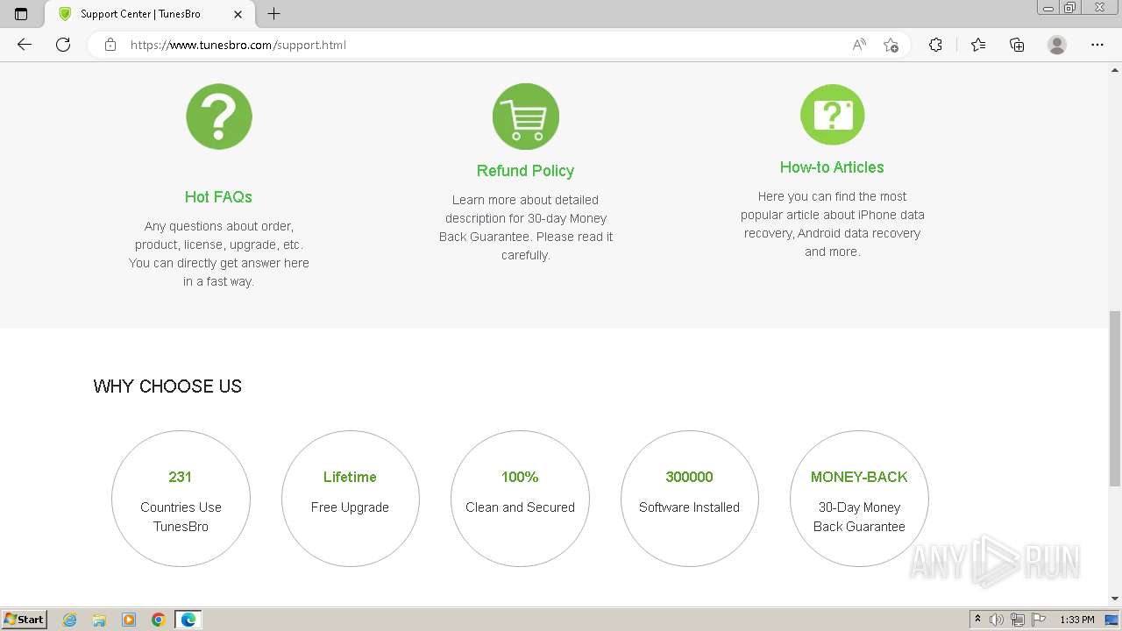Viewport: 1122px width, 631px height.
Task: Open the tab actions menu
Action: coord(21,14)
